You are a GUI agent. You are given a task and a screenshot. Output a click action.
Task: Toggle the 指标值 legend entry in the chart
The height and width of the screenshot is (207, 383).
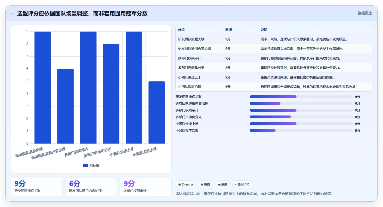point(91,165)
